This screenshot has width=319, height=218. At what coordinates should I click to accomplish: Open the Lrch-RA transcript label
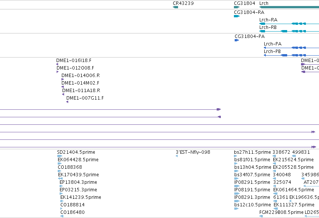(x=268, y=20)
